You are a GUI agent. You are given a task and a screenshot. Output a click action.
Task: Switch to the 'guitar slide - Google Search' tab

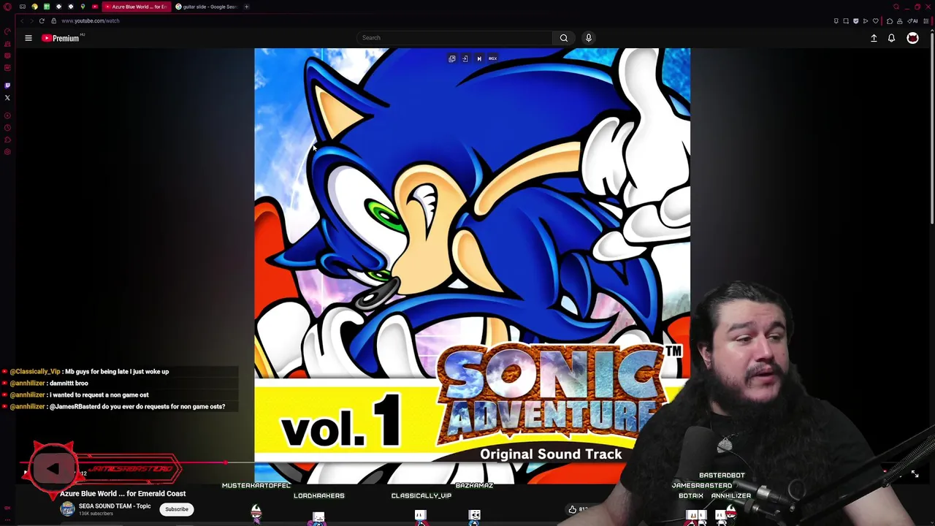[206, 7]
